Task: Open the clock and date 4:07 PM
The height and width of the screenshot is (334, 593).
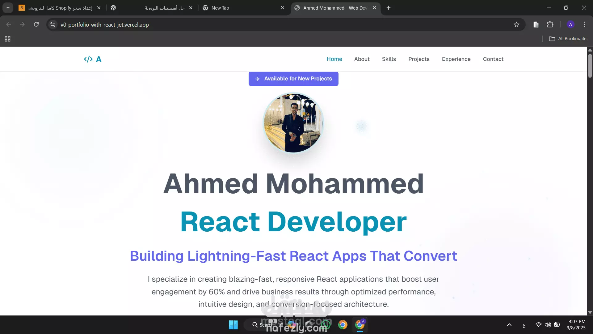Action: point(576,325)
